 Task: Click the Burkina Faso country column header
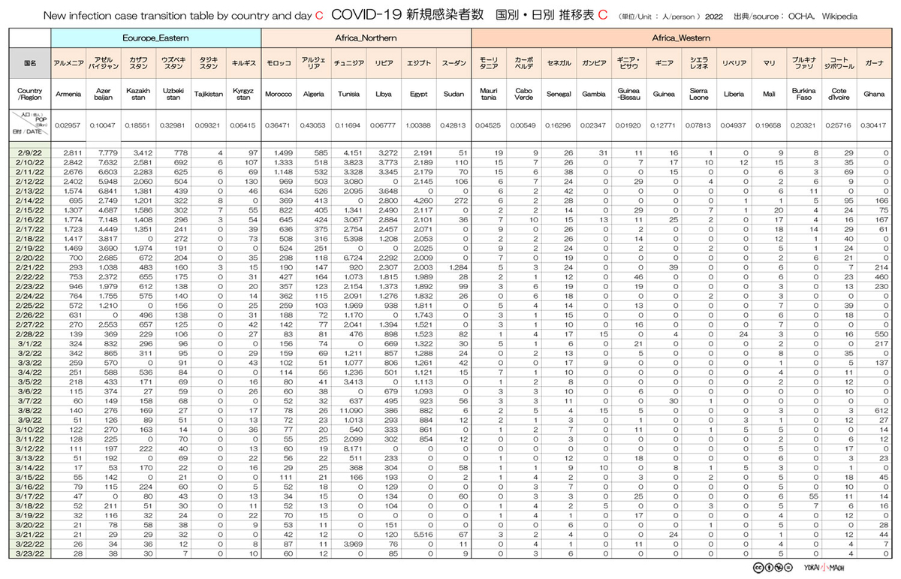tap(803, 95)
